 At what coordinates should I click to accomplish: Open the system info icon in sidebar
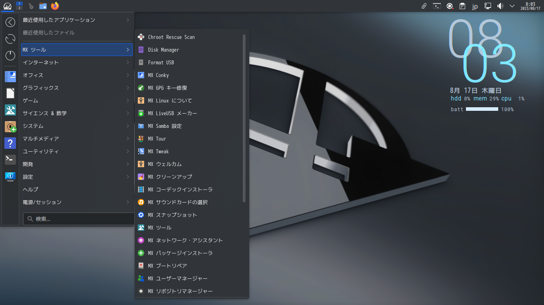pos(10,176)
